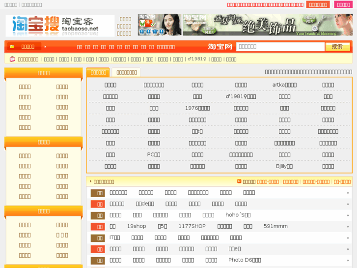Open the 1177SHOP link

coord(192,226)
